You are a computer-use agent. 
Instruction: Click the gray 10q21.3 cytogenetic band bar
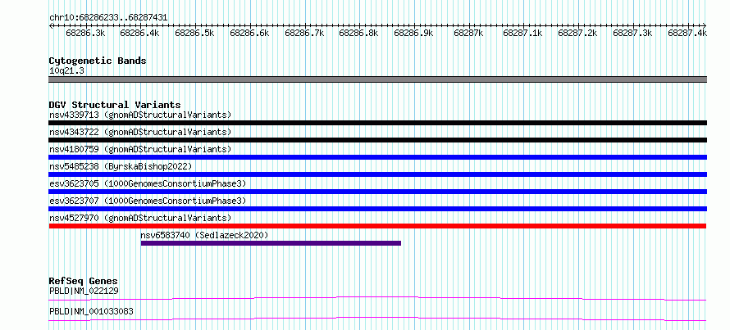coord(377,79)
